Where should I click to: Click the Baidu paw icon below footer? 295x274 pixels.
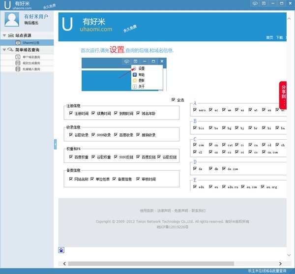click(61, 250)
